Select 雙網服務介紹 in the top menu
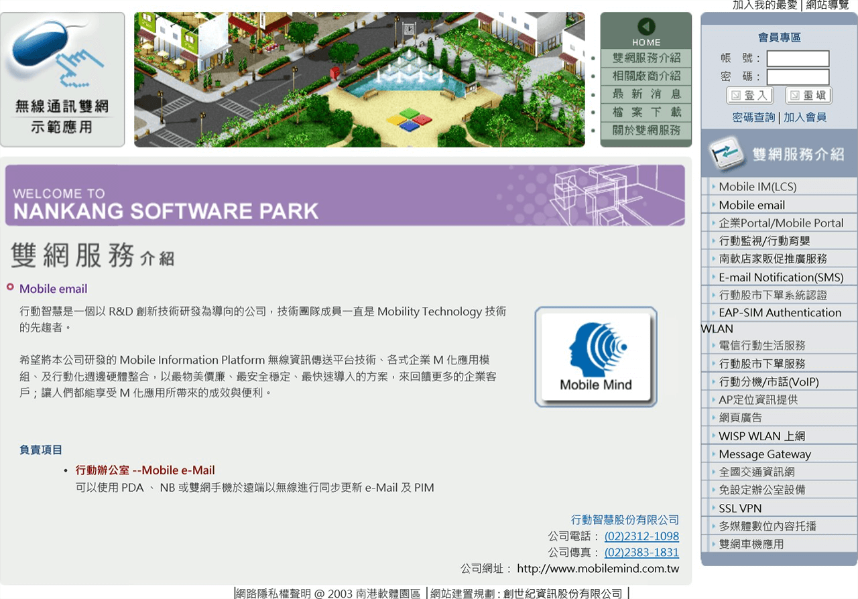 pyautogui.click(x=646, y=58)
